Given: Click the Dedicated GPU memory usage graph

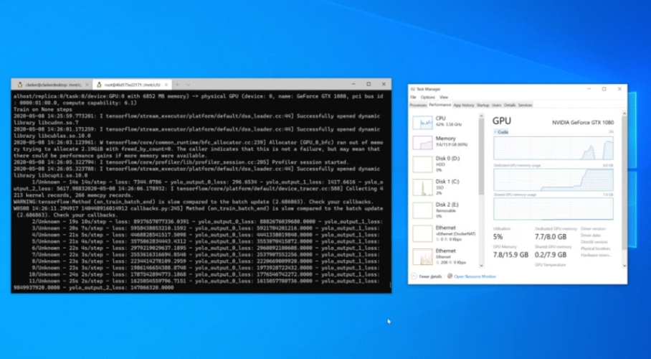Looking at the screenshot, I should point(553,179).
